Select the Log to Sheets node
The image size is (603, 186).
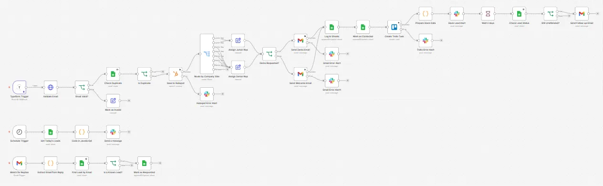click(x=332, y=27)
